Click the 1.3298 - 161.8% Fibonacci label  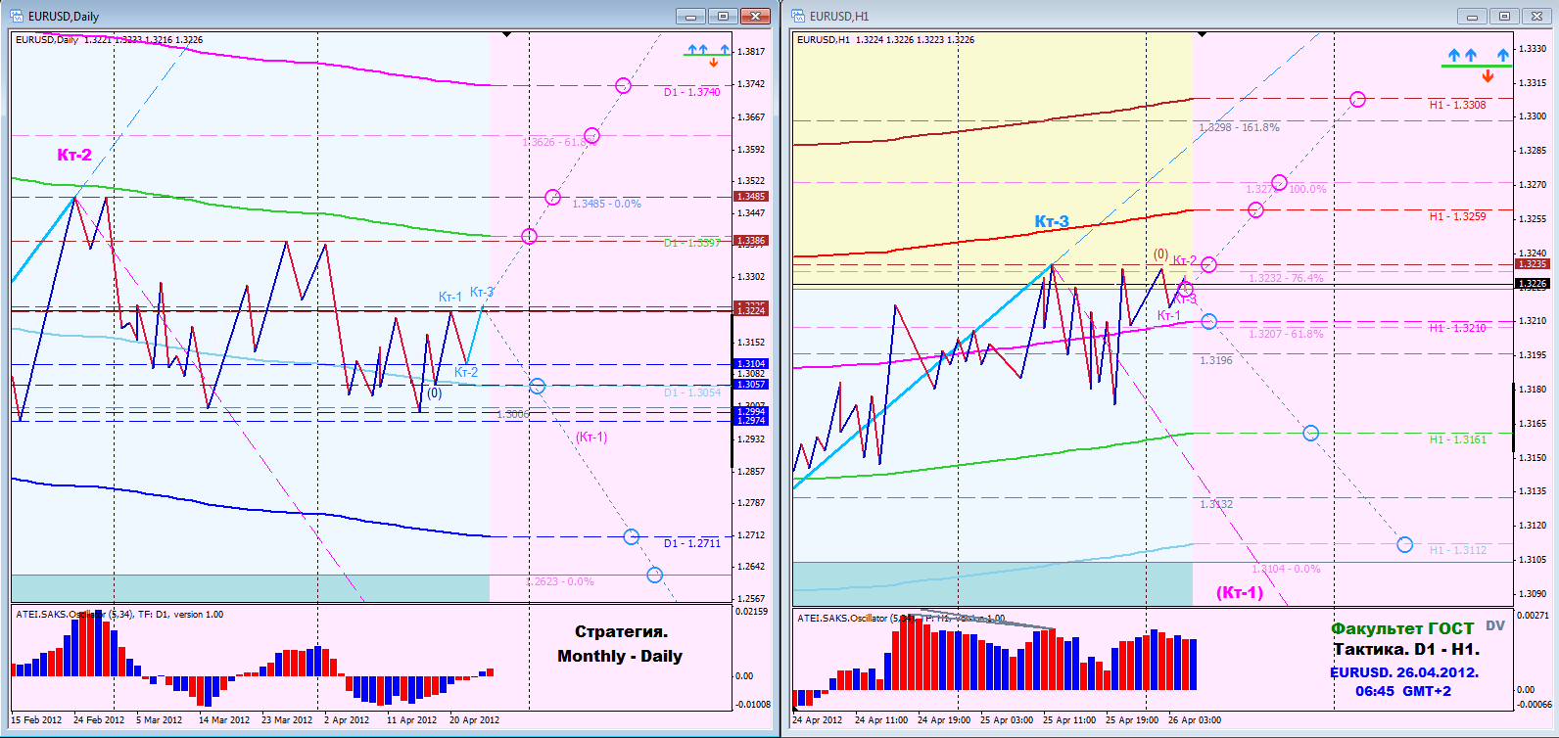1239,127
